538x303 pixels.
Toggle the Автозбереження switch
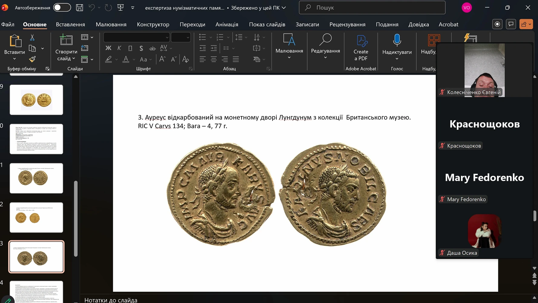pyautogui.click(x=62, y=8)
